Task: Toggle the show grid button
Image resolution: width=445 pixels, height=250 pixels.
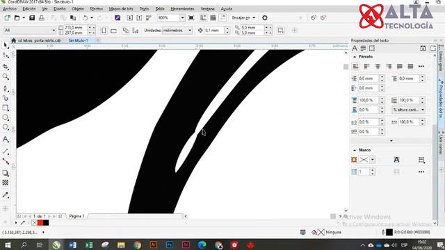Action: [x=213, y=18]
